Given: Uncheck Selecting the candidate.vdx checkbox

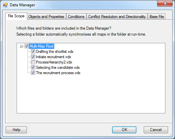Looking at the screenshot, I should tap(33, 68).
